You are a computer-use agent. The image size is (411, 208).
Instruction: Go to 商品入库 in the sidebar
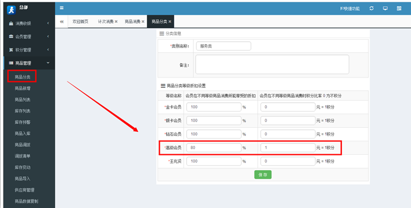point(23,133)
